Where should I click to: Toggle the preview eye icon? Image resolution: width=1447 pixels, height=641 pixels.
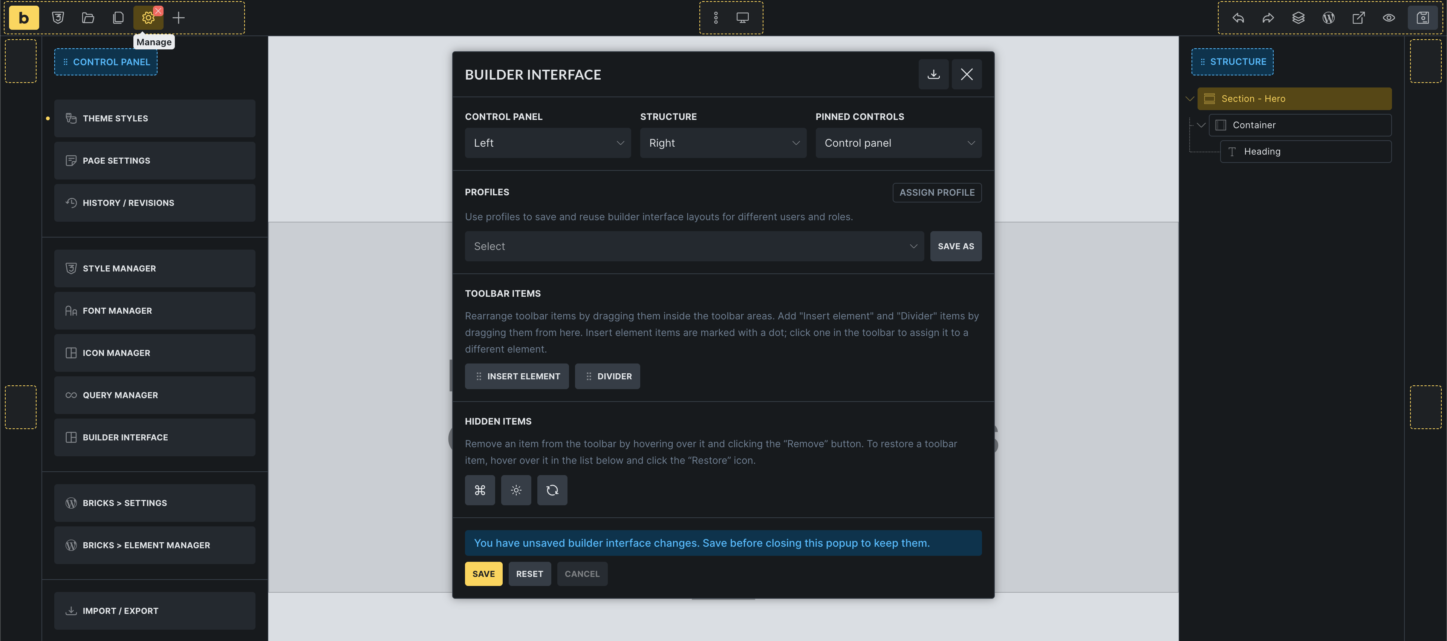[x=1389, y=18]
